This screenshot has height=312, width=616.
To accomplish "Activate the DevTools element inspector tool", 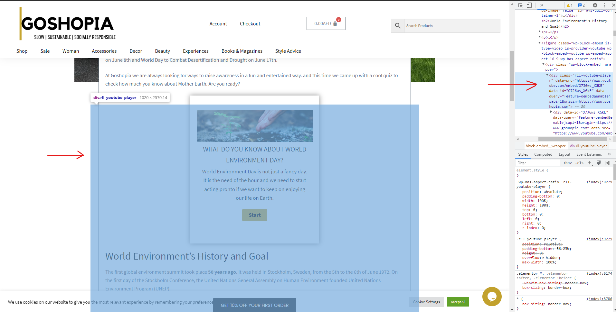I will [x=521, y=5].
